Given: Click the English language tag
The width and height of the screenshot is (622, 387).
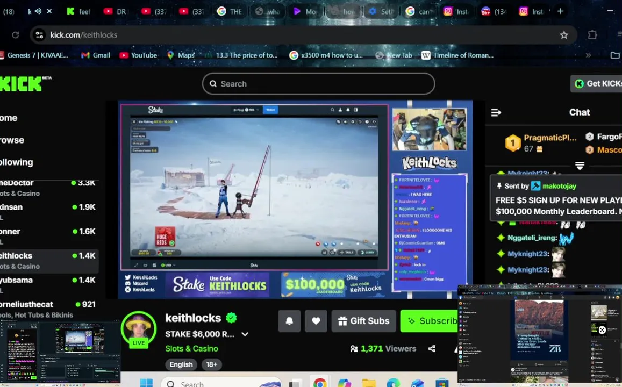Looking at the screenshot, I should tap(181, 364).
